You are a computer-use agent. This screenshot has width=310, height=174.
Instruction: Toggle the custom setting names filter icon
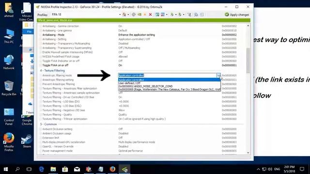point(189,14)
